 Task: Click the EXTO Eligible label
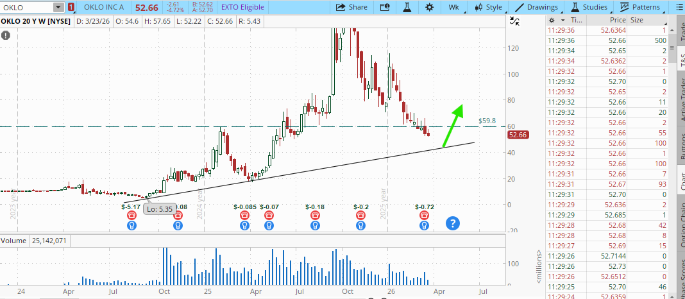(x=242, y=7)
